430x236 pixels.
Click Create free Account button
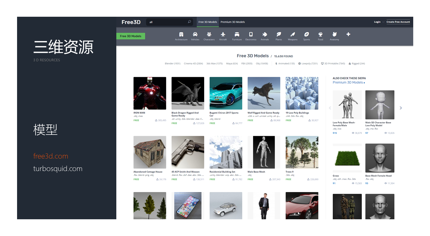click(398, 22)
